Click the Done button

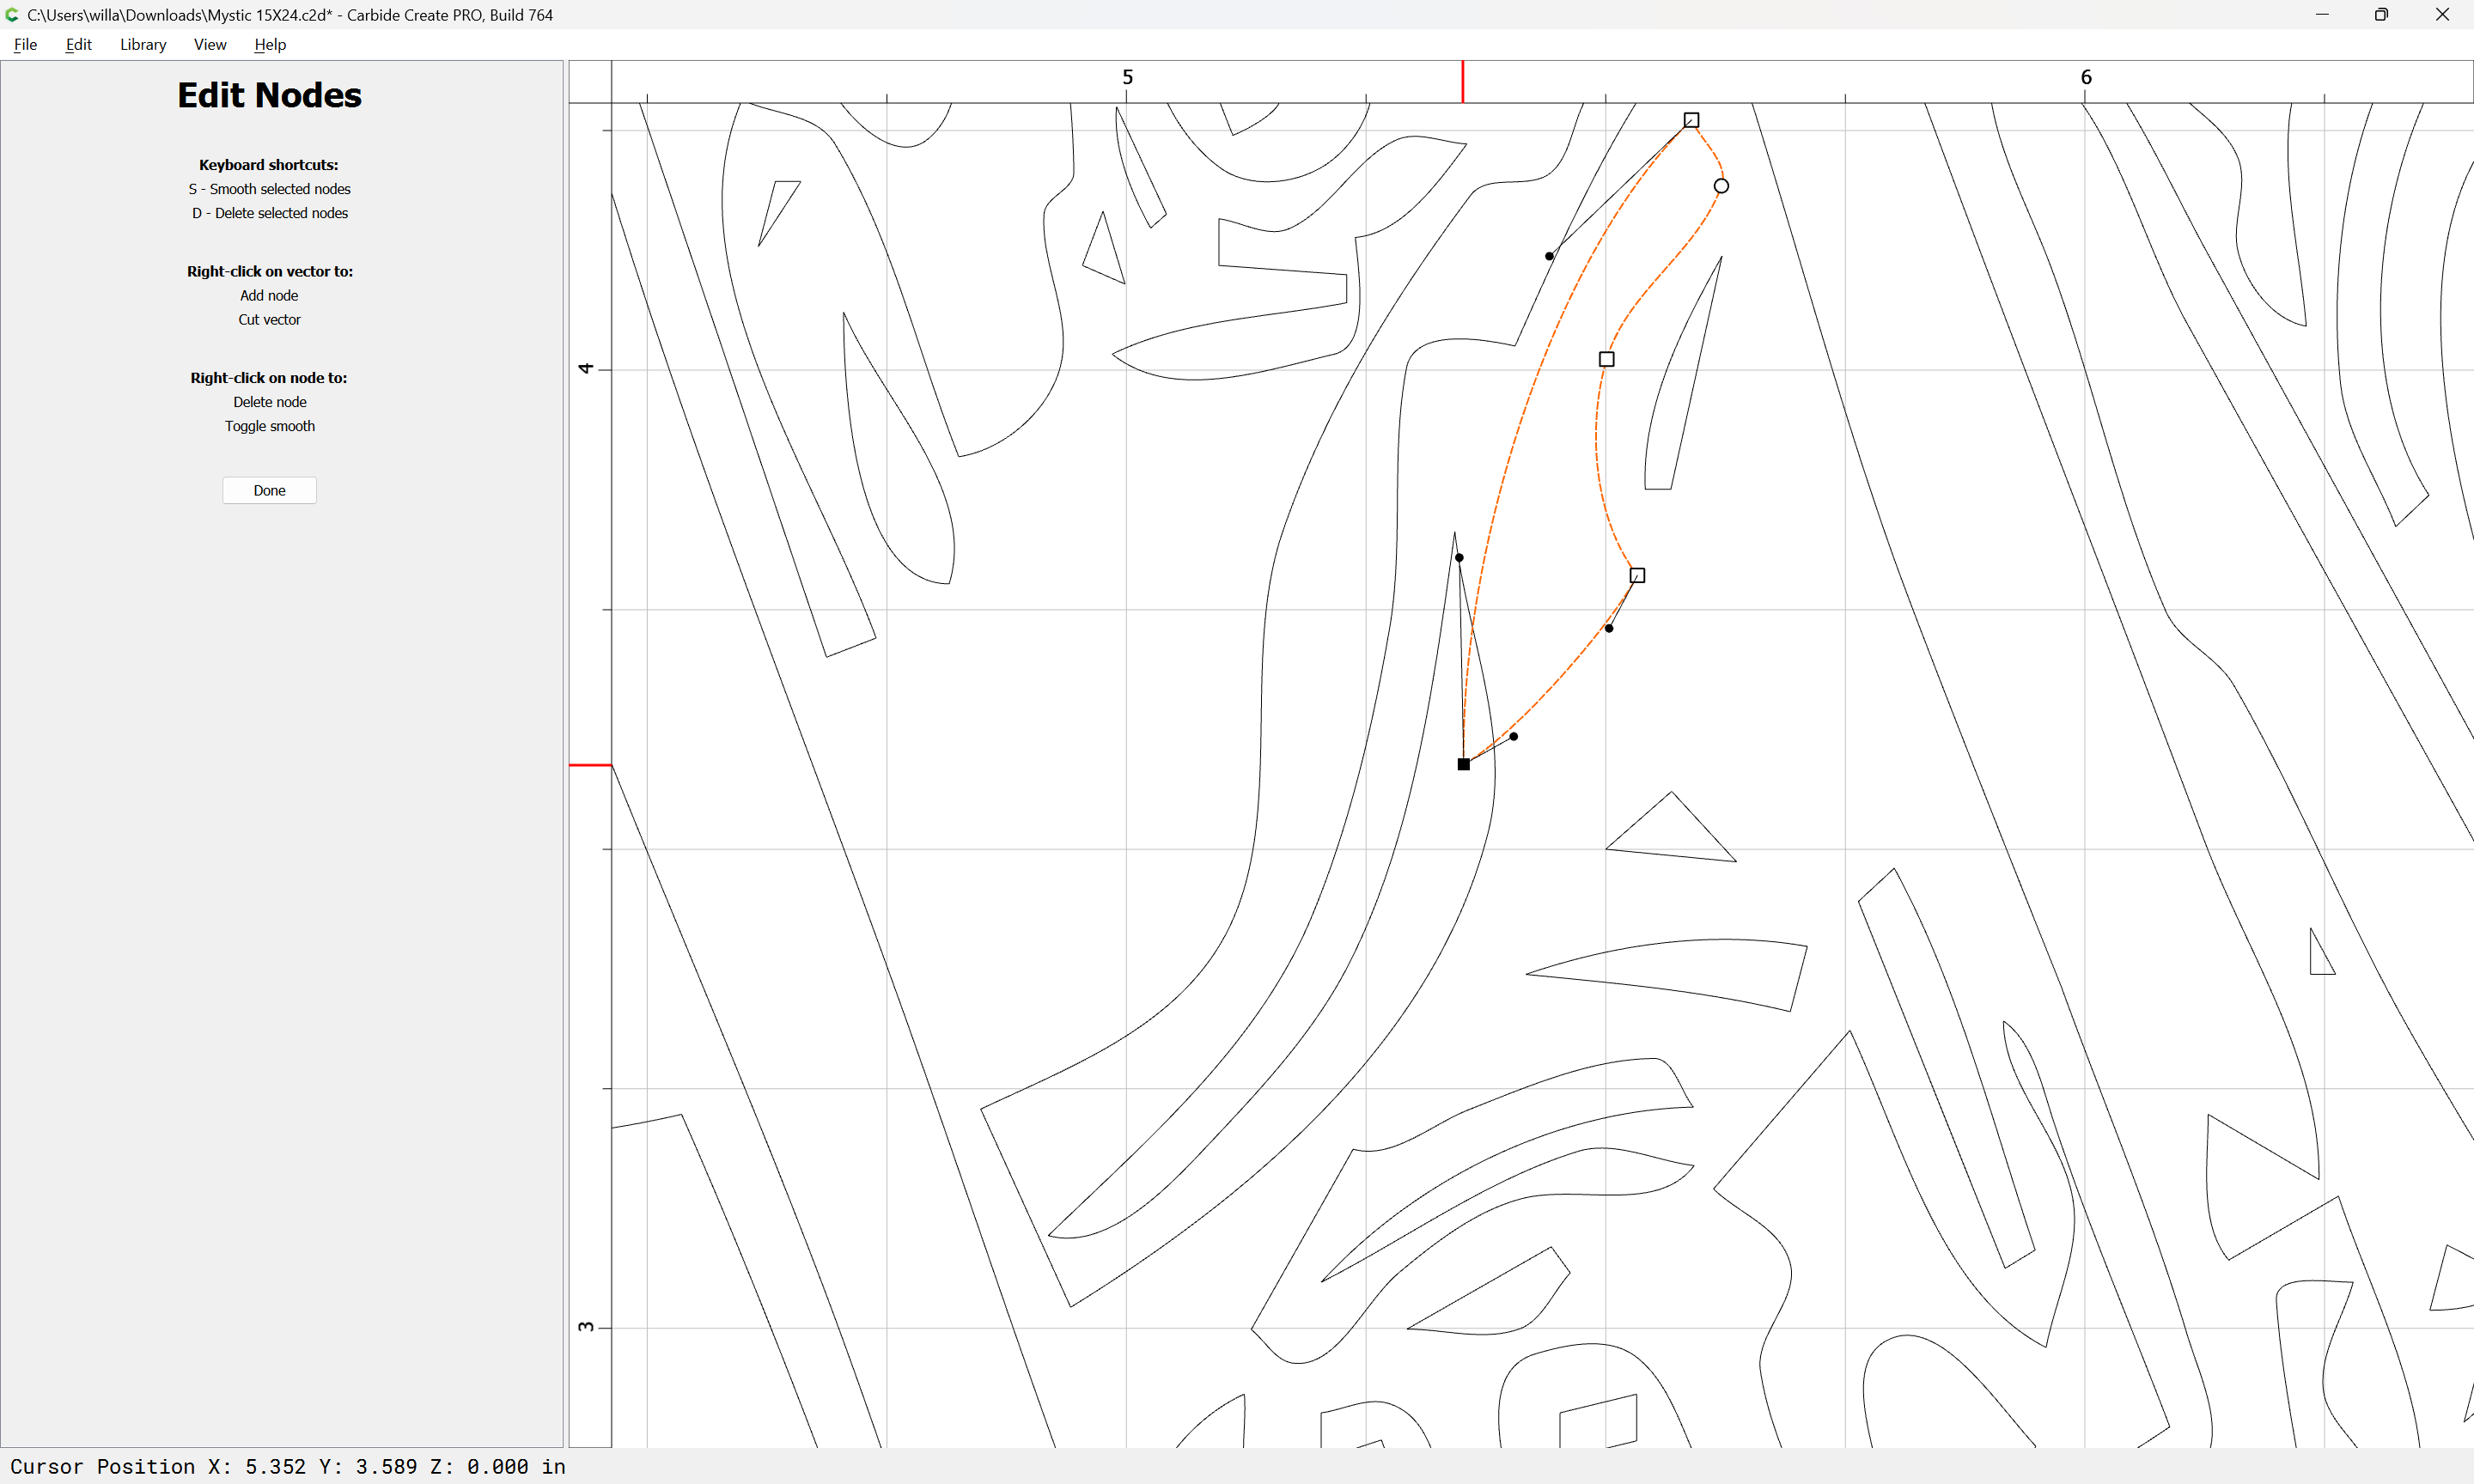tap(269, 490)
